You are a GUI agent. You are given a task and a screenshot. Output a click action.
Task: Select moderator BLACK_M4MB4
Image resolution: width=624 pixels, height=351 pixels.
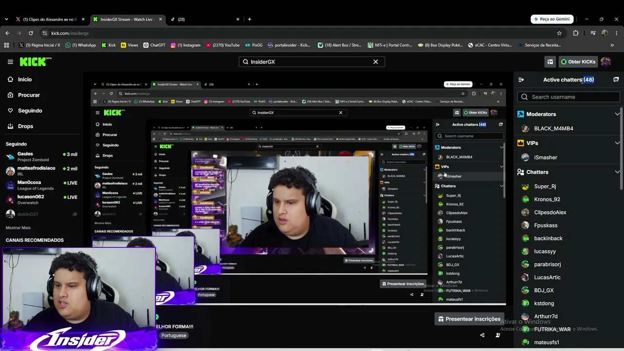click(553, 129)
